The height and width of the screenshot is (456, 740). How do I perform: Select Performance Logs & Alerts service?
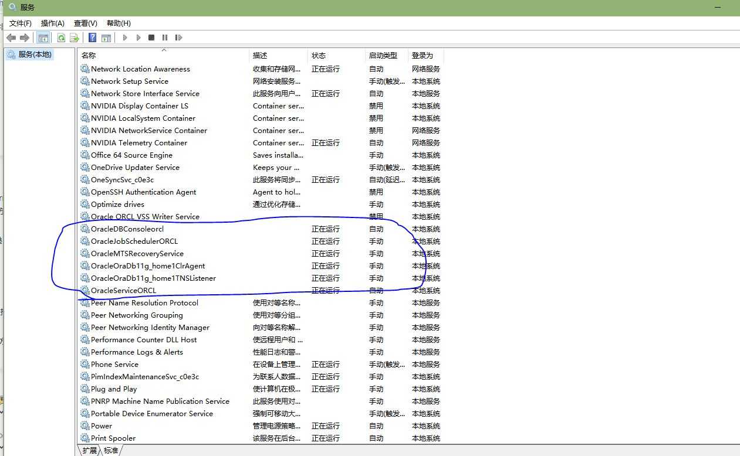[x=261, y=352]
